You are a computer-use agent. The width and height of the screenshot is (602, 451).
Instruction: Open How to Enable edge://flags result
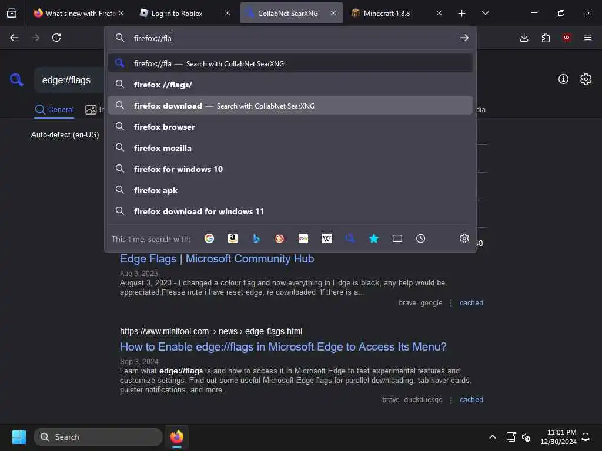[283, 346]
